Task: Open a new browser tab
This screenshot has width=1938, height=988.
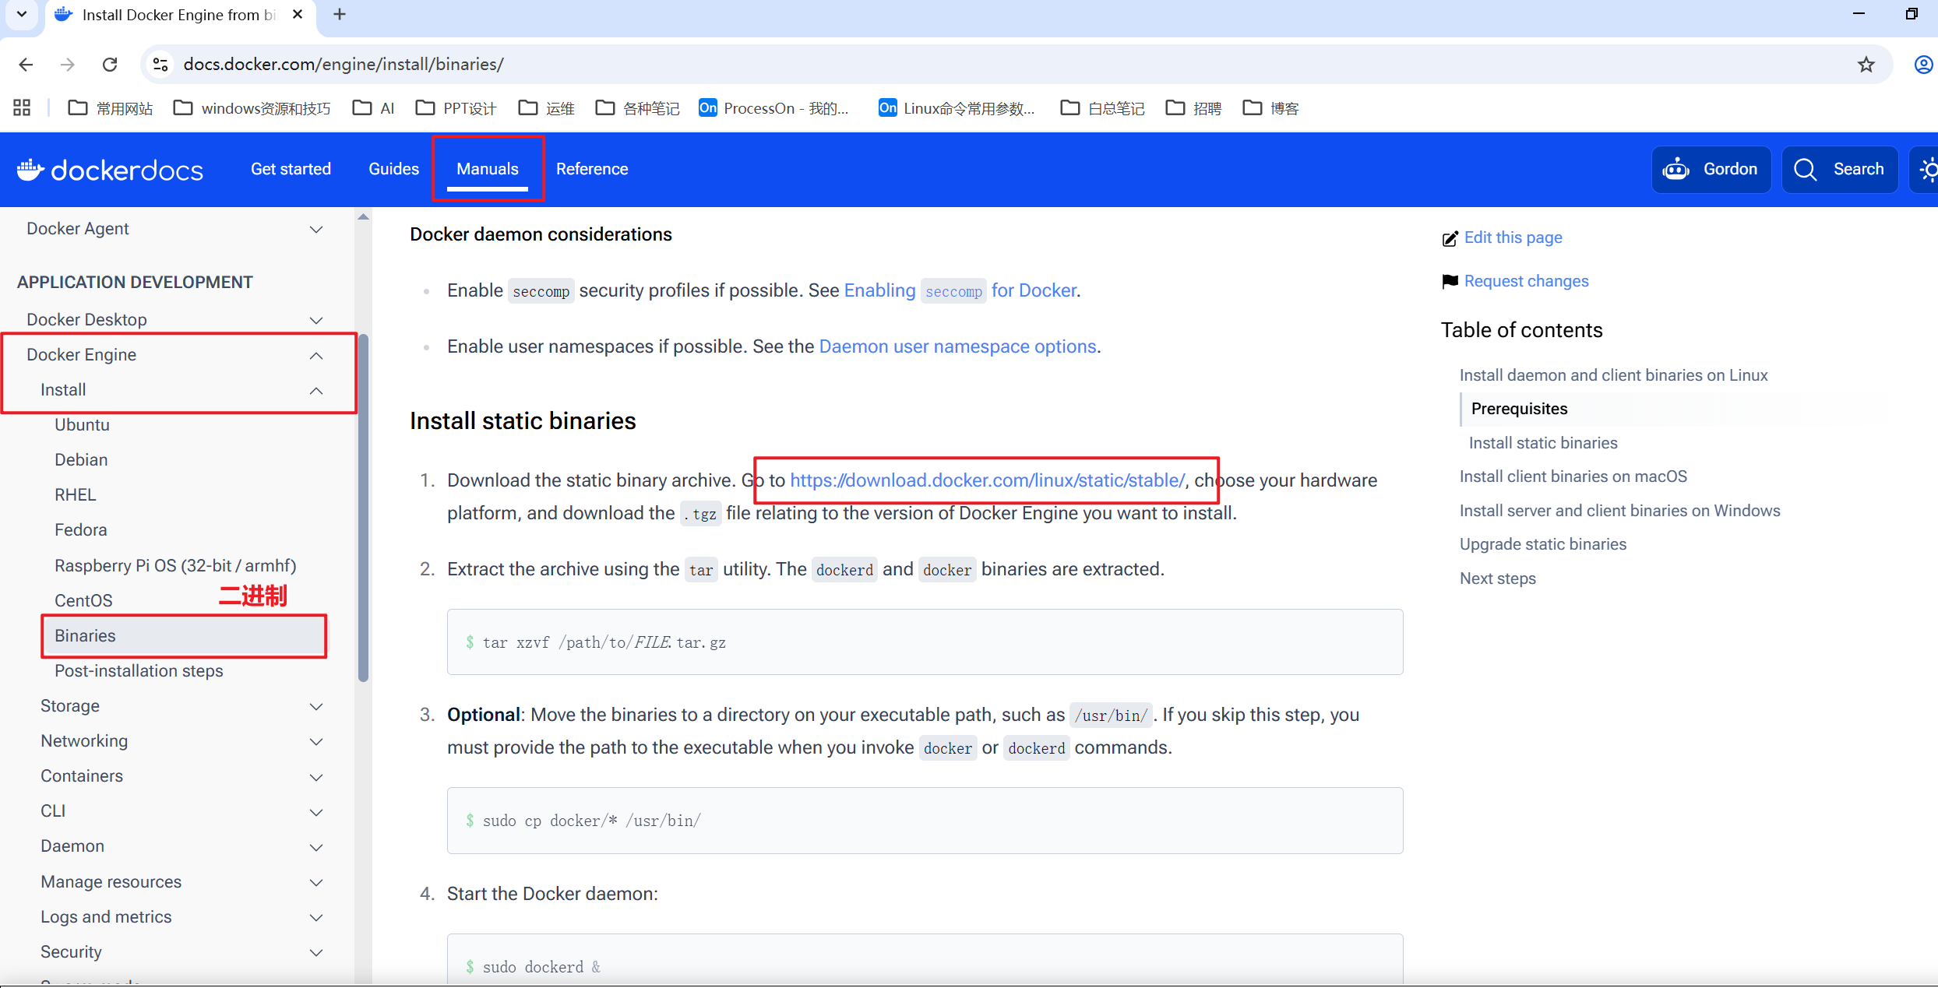Action: [340, 15]
